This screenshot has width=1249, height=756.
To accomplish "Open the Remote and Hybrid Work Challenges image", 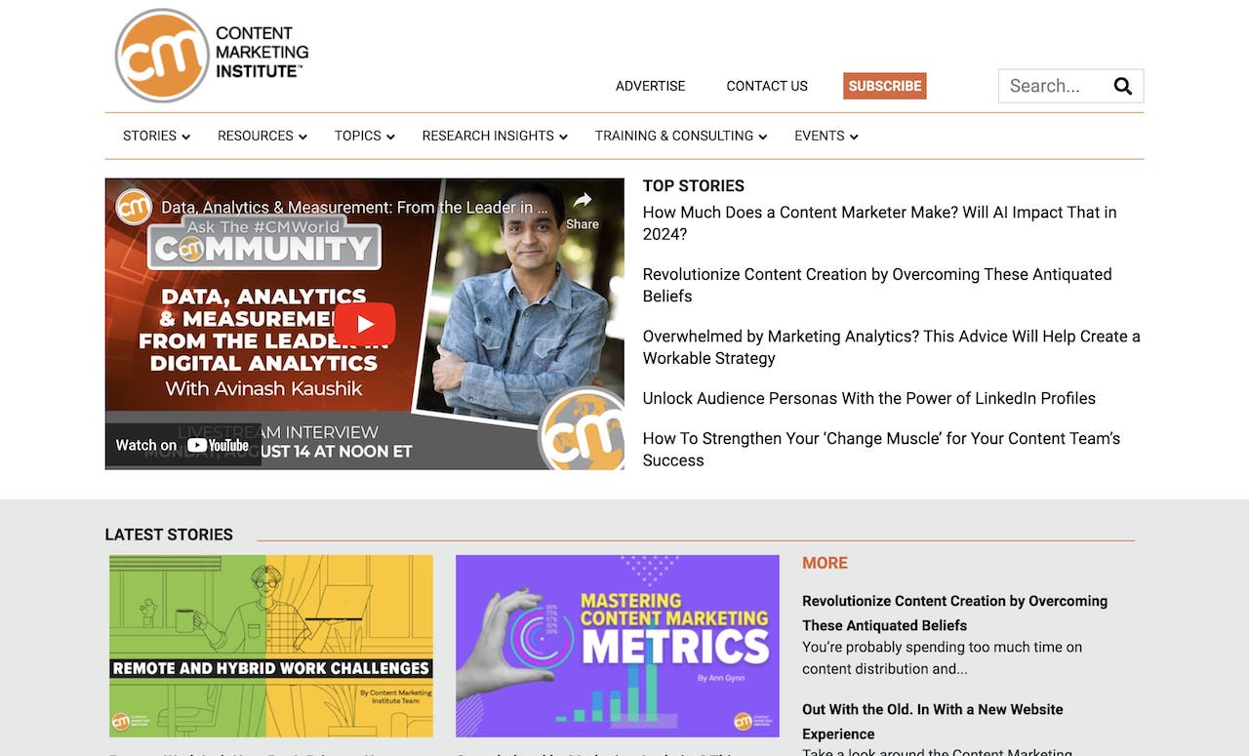I will coord(268,646).
